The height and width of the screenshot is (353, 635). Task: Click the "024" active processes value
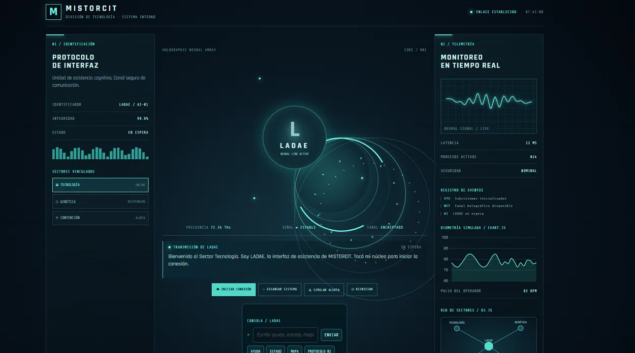(x=533, y=157)
